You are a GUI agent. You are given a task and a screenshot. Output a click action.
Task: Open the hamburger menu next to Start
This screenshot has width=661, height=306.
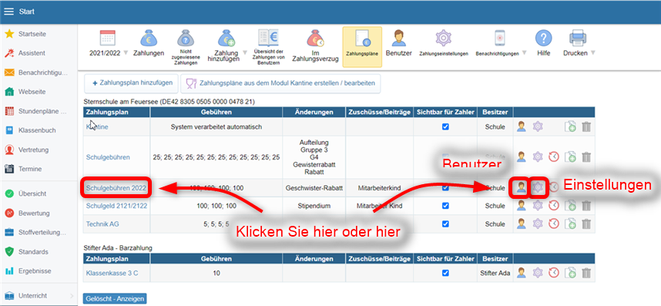8,12
